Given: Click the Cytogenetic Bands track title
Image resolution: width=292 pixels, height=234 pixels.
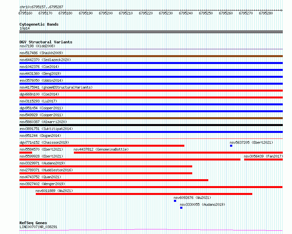Looking at the screenshot, I should click(39, 24).
